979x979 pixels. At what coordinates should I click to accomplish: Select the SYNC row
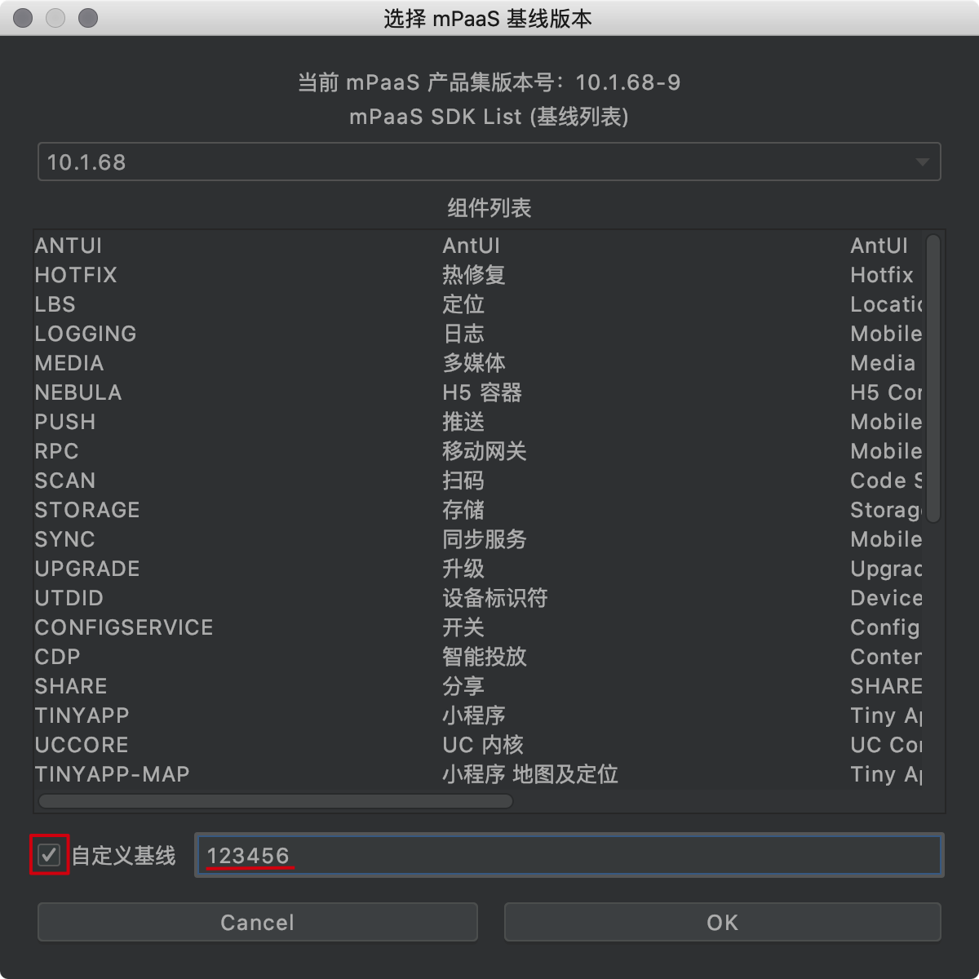tap(478, 539)
